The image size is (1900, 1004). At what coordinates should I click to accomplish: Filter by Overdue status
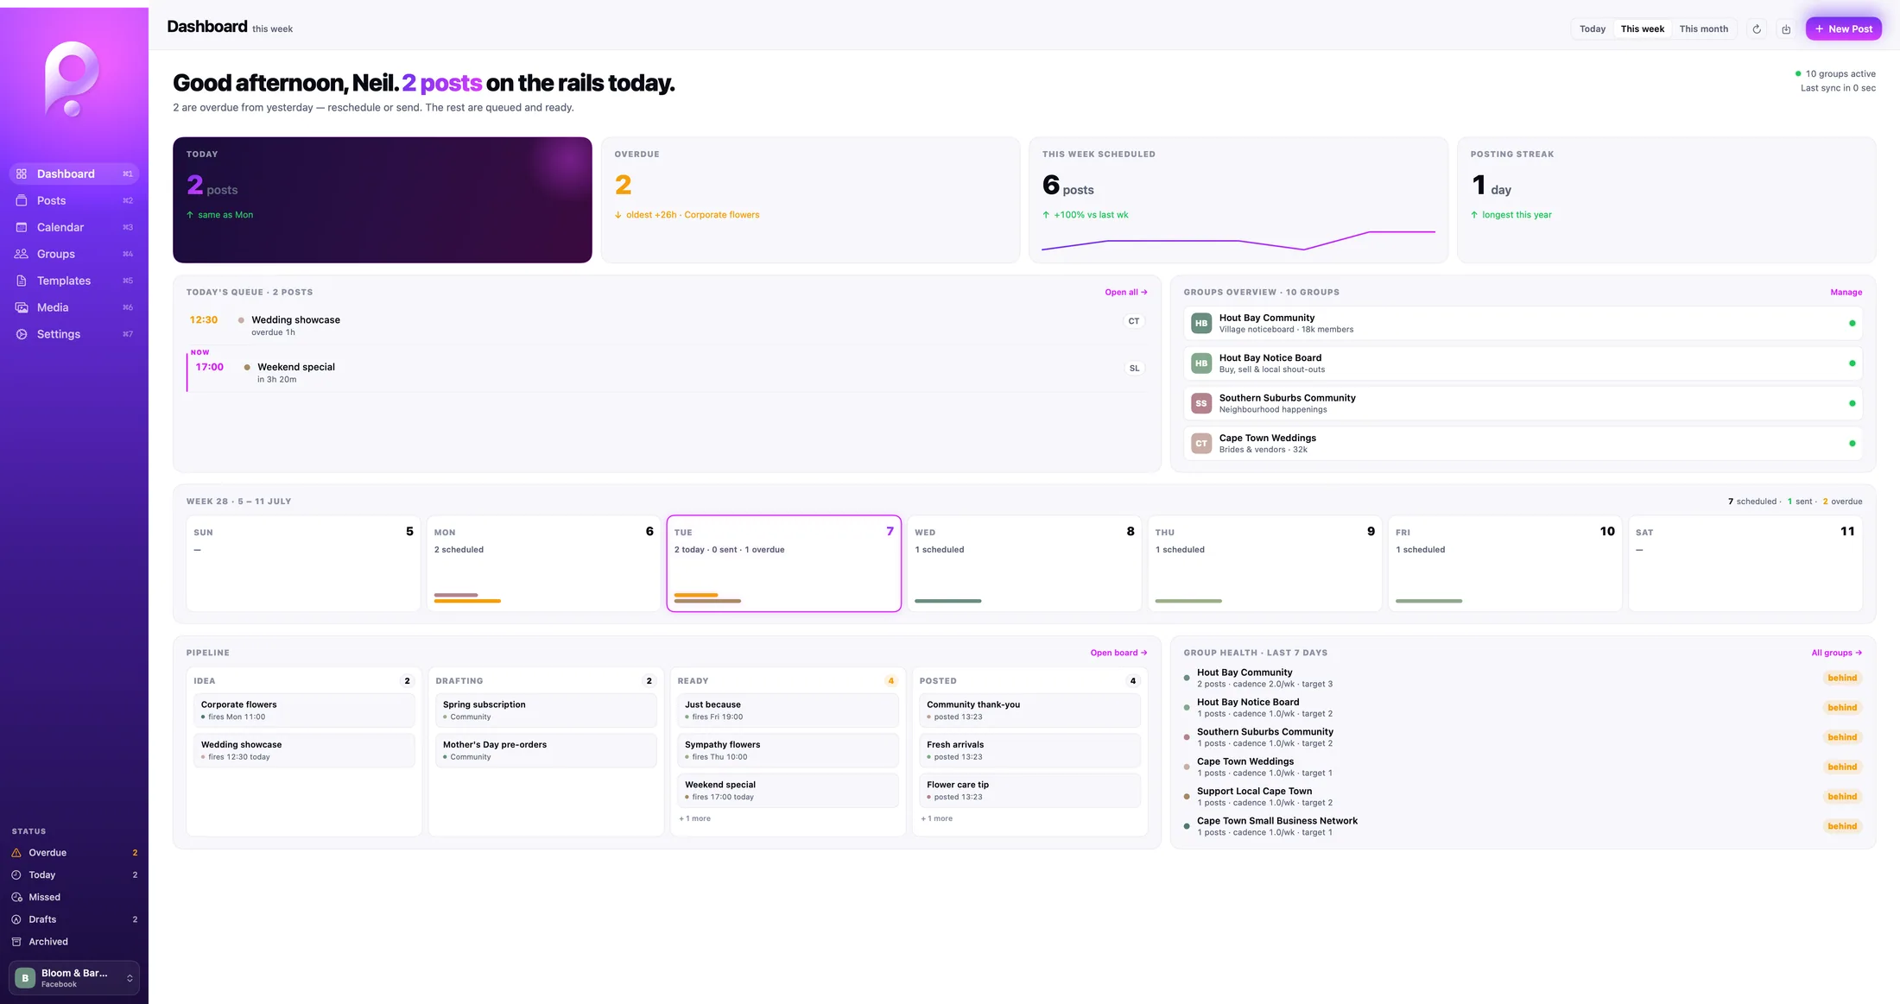74,852
